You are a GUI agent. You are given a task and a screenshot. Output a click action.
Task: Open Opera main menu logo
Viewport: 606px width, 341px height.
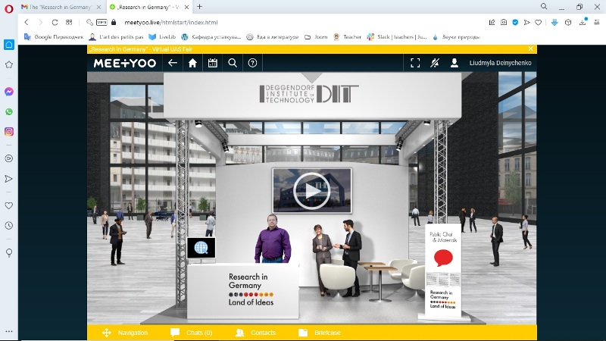coord(8,8)
